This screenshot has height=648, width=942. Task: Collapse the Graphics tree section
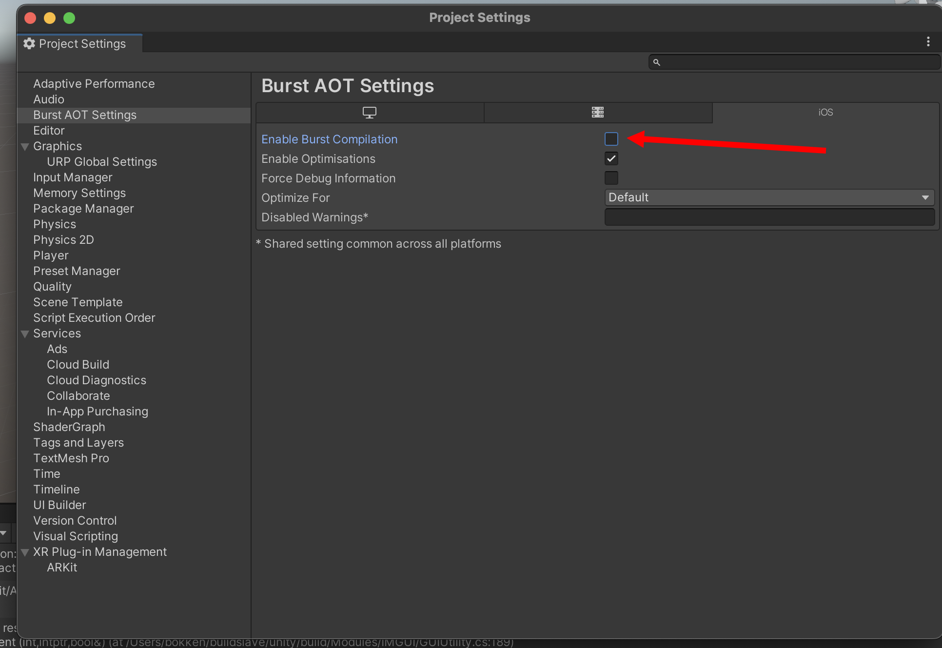[25, 147]
